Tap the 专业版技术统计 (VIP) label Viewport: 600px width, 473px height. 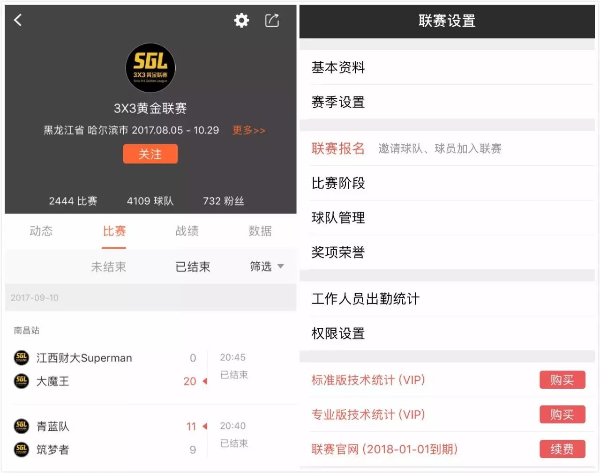[x=368, y=414]
